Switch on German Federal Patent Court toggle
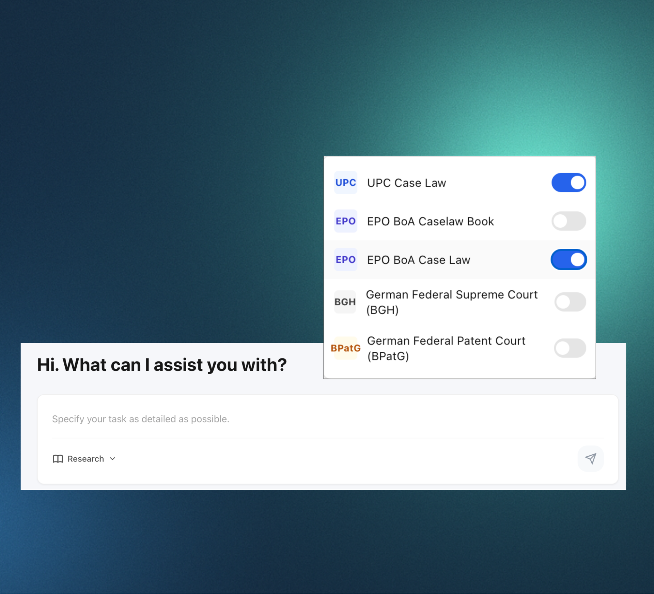The height and width of the screenshot is (594, 654). [x=570, y=348]
